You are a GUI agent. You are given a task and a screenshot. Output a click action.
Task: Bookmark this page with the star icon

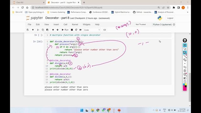[x=168, y=8]
